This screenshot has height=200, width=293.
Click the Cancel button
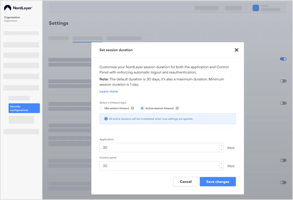point(186,182)
